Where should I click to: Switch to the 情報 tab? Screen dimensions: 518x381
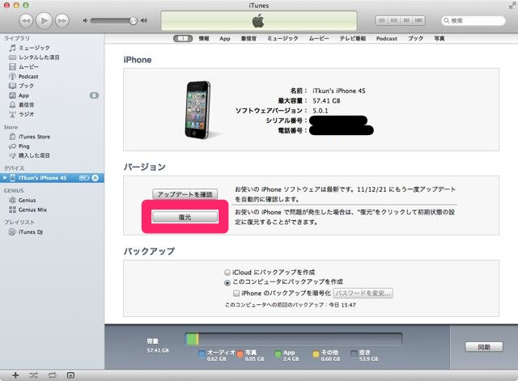(204, 39)
